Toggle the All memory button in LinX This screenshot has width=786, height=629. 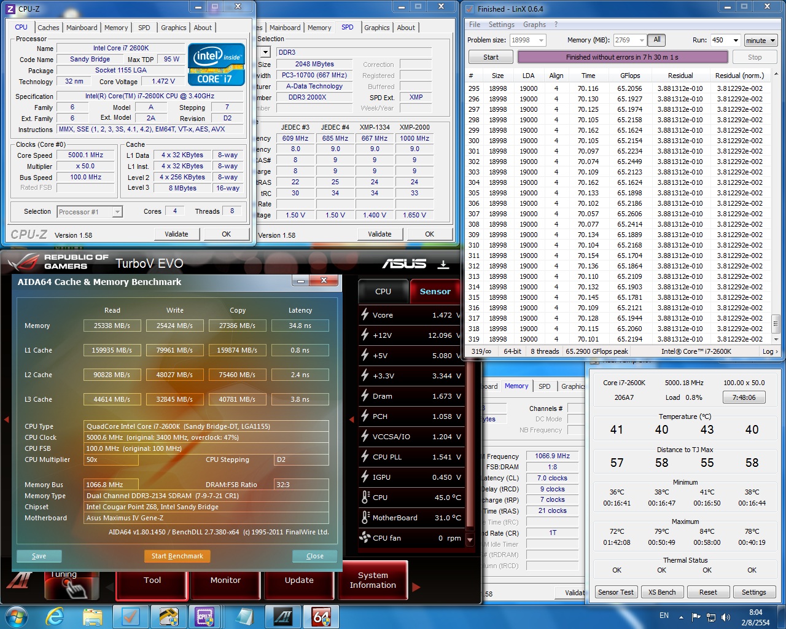(657, 40)
